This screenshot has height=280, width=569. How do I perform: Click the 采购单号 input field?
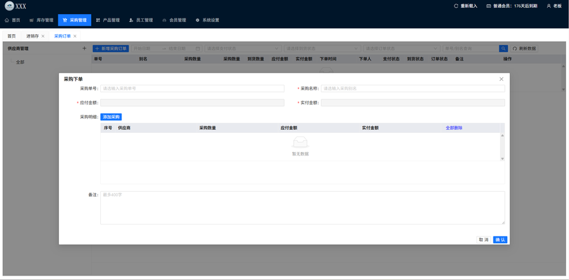point(192,89)
